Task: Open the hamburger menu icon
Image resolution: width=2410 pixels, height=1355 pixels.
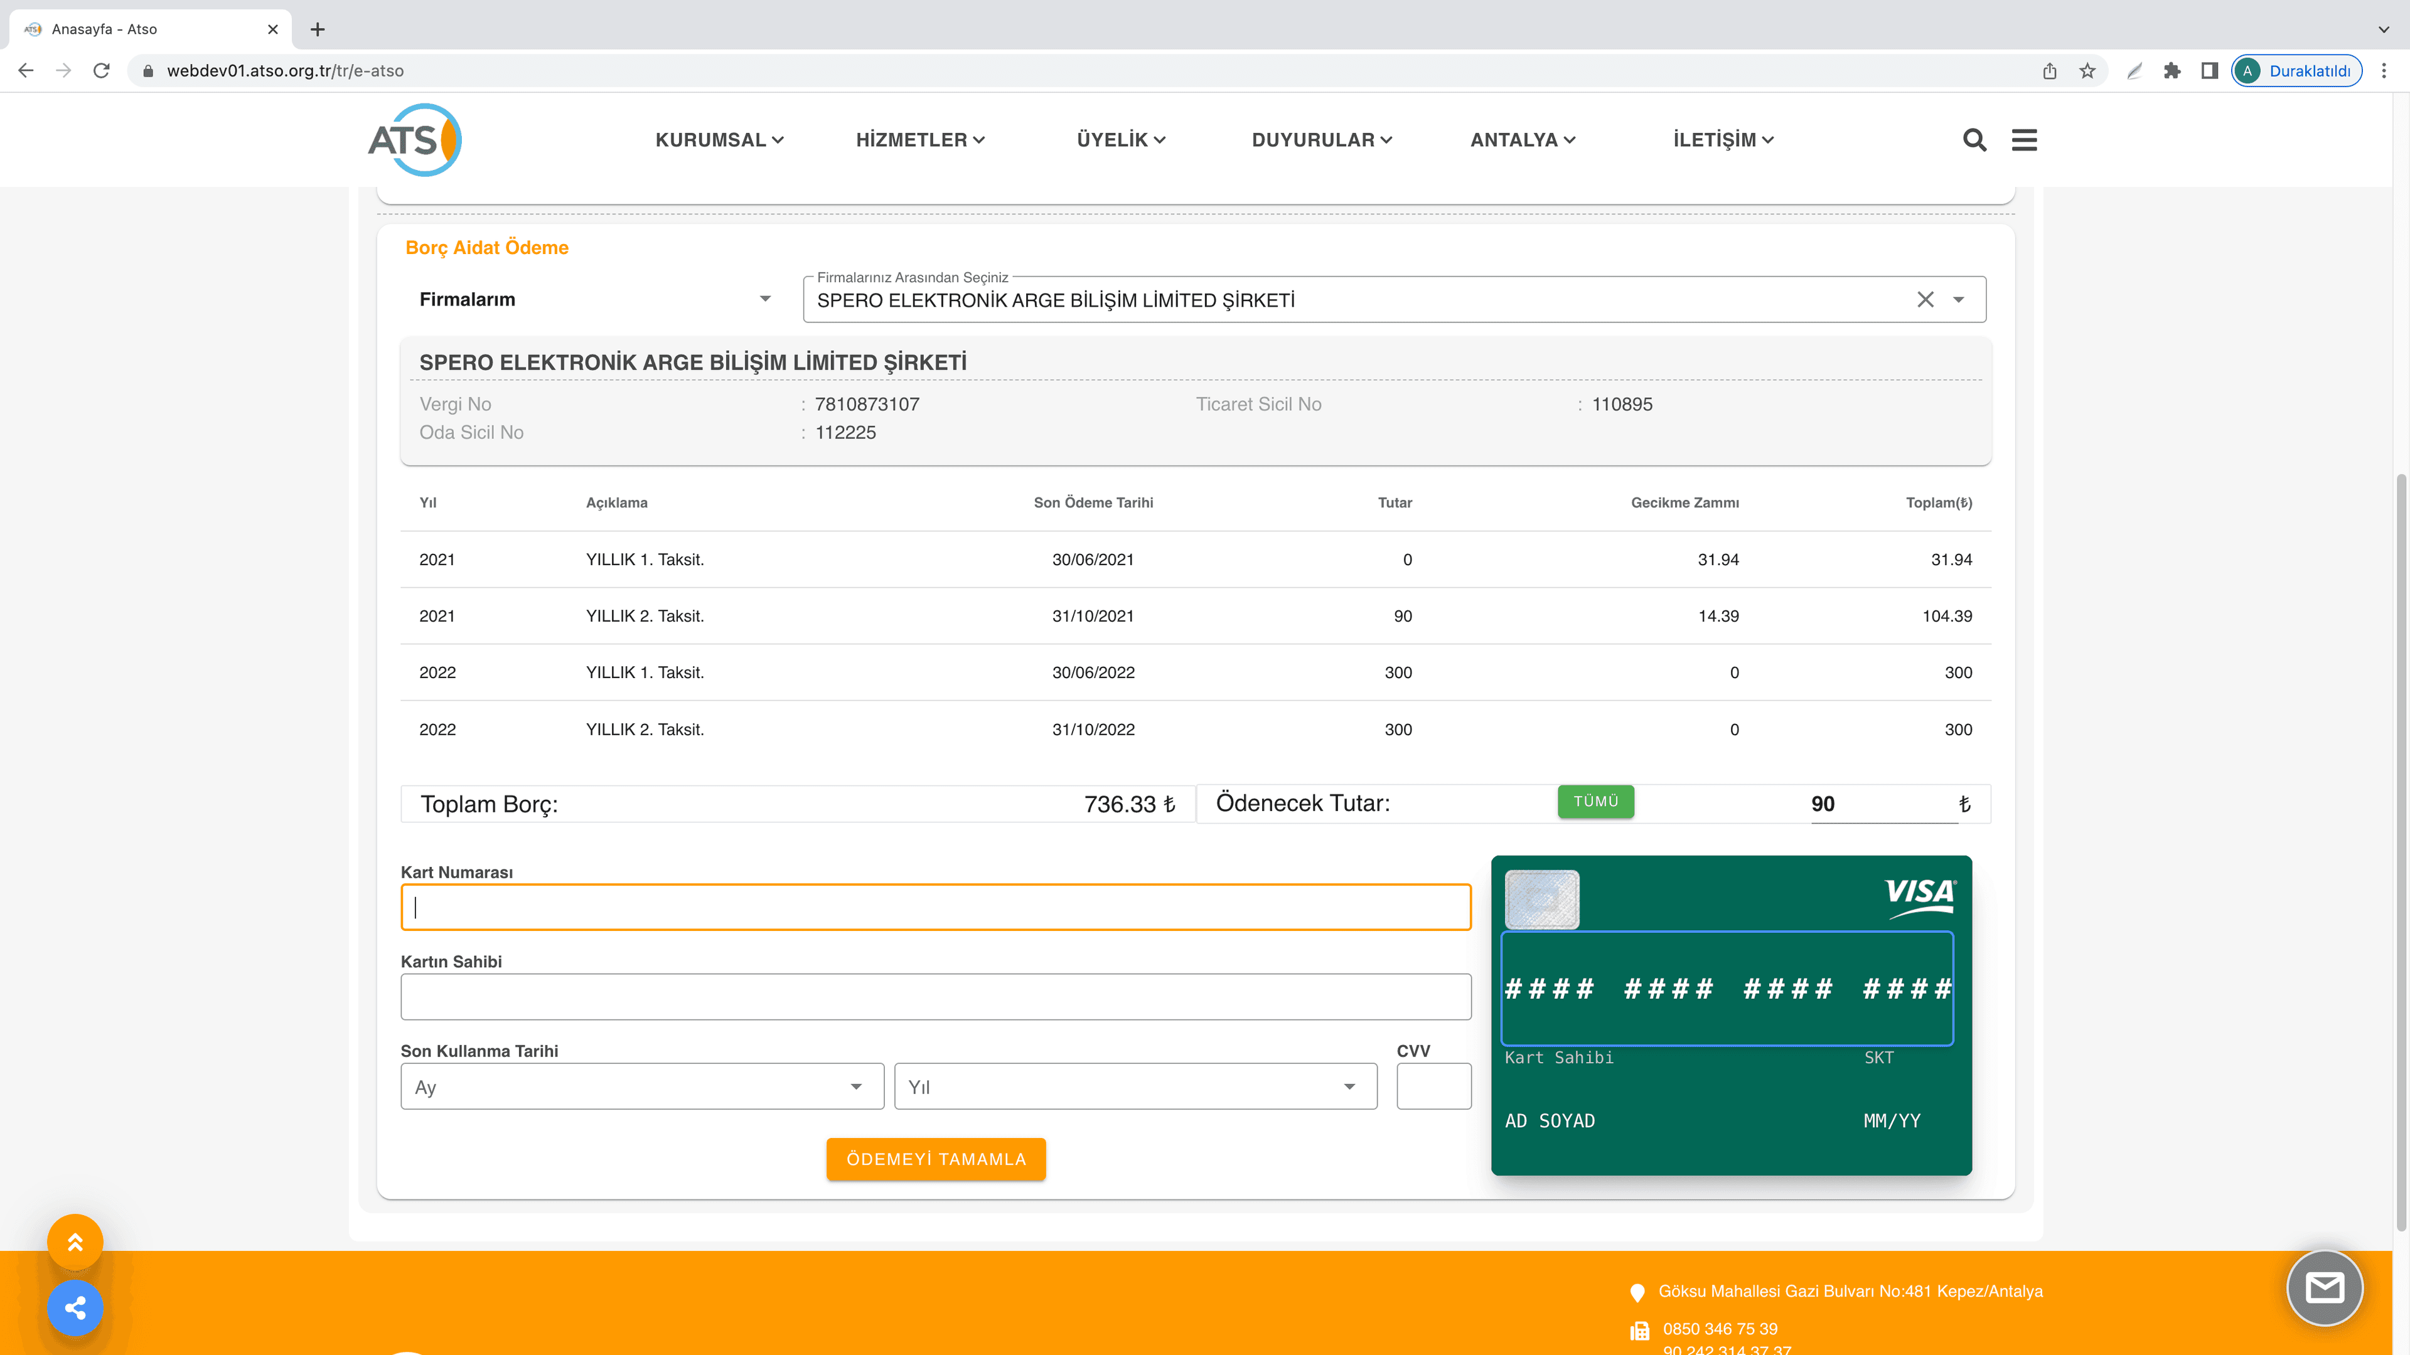Action: (2025, 139)
